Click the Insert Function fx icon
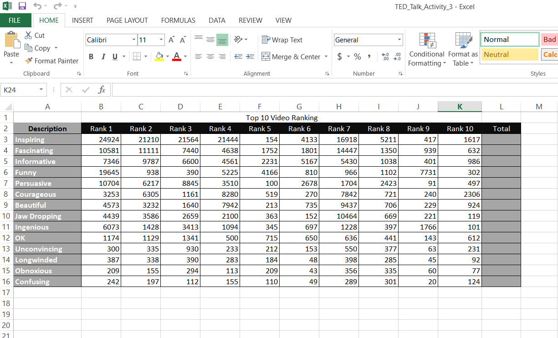This screenshot has width=558, height=338. click(x=102, y=90)
